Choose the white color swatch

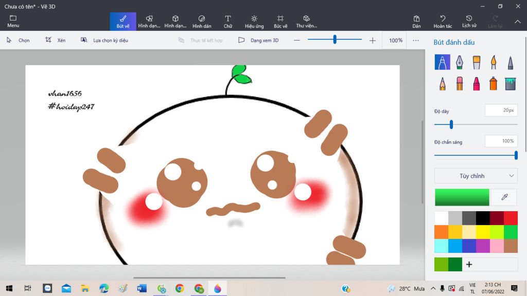pos(441,218)
